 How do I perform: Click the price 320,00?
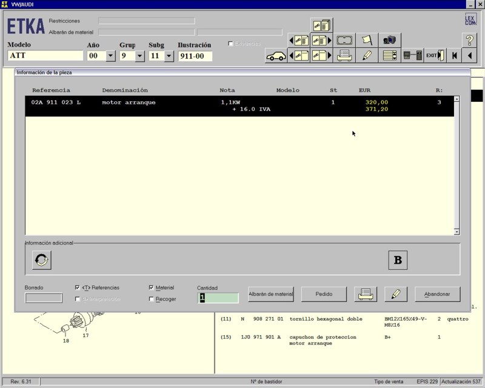pyautogui.click(x=376, y=102)
